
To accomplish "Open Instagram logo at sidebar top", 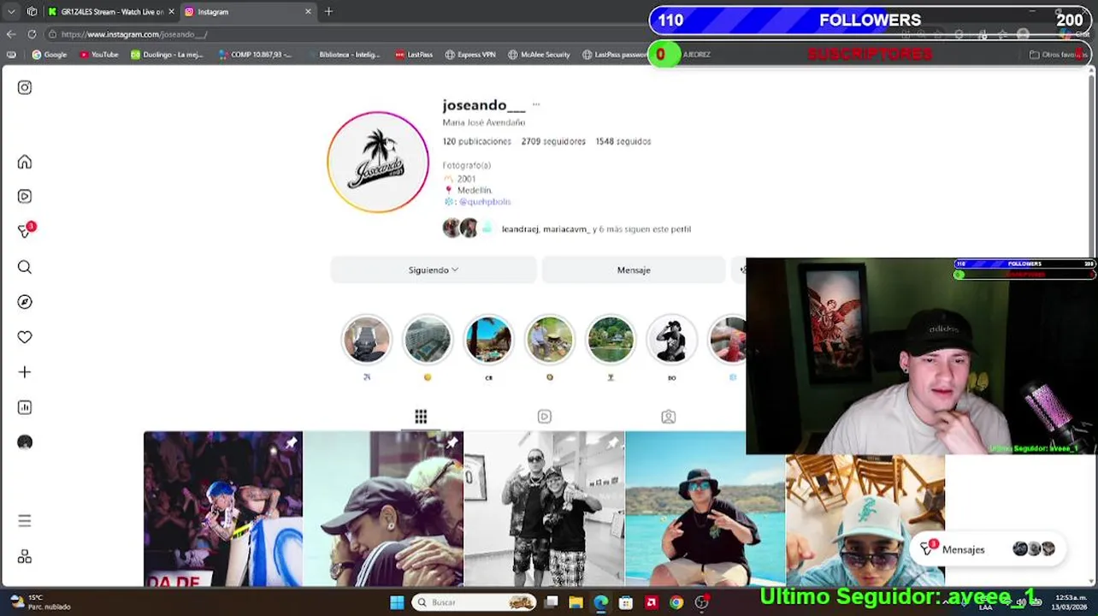I will click(x=25, y=87).
